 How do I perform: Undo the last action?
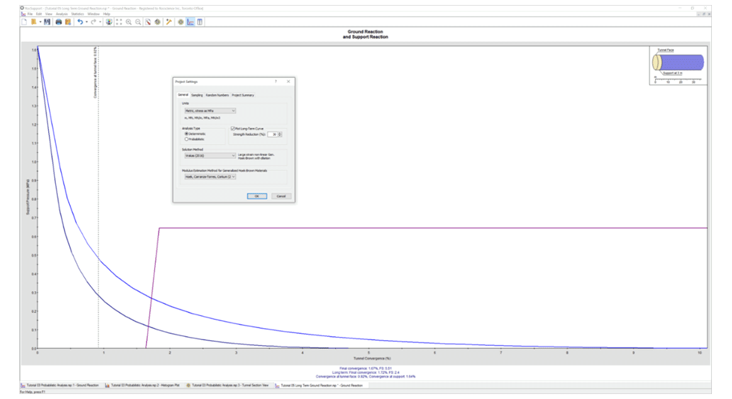[x=80, y=22]
